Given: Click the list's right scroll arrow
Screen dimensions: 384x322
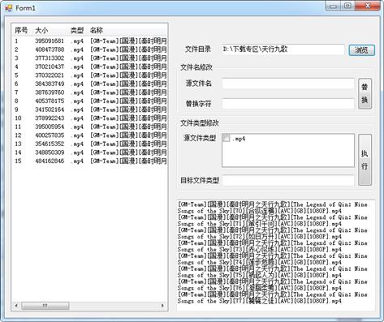Looking at the screenshot, I should pos(162,306).
